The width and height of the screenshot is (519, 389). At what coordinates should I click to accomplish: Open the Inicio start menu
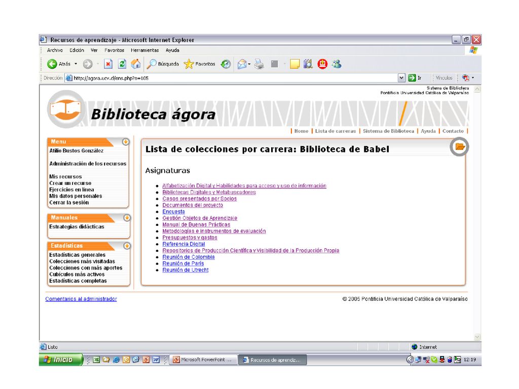tap(61, 360)
